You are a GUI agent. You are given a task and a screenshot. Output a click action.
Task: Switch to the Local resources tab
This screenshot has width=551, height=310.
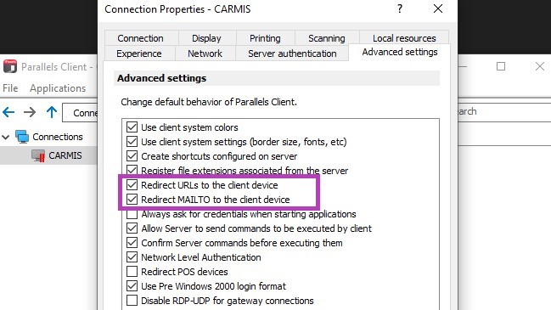tap(404, 38)
